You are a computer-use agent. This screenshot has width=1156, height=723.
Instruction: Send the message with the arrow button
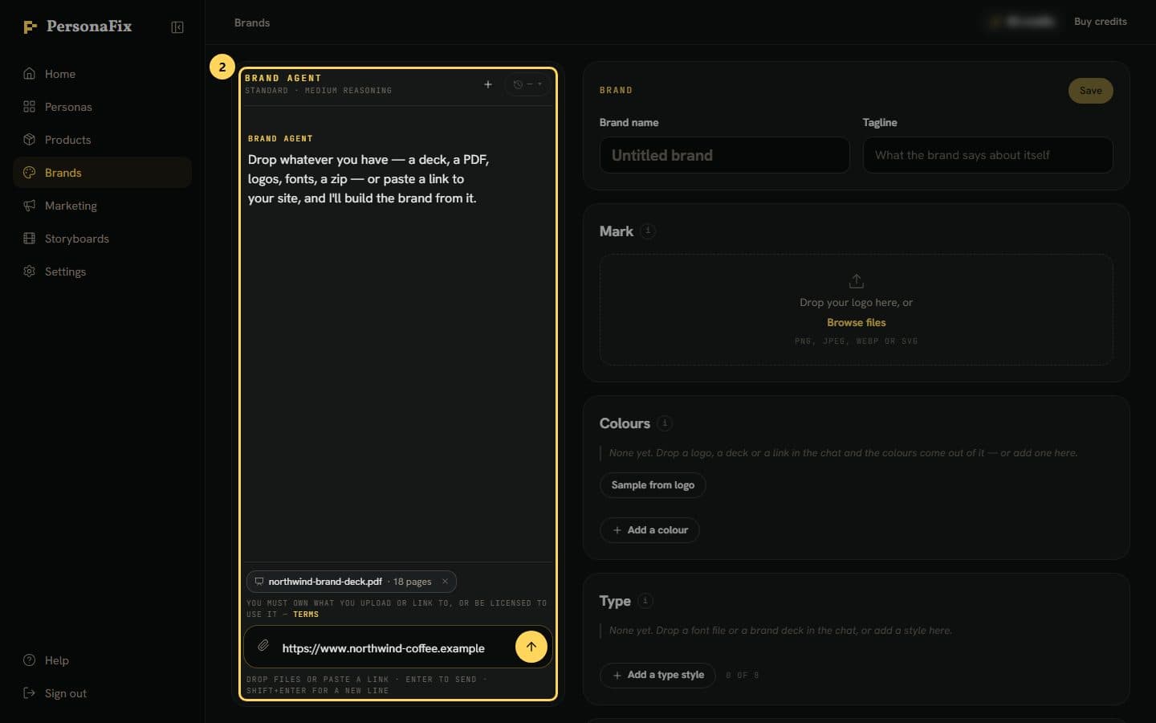click(x=531, y=647)
